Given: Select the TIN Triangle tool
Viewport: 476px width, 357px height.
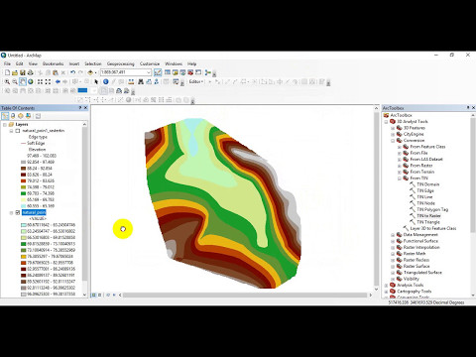Looking at the screenshot, I should (428, 222).
